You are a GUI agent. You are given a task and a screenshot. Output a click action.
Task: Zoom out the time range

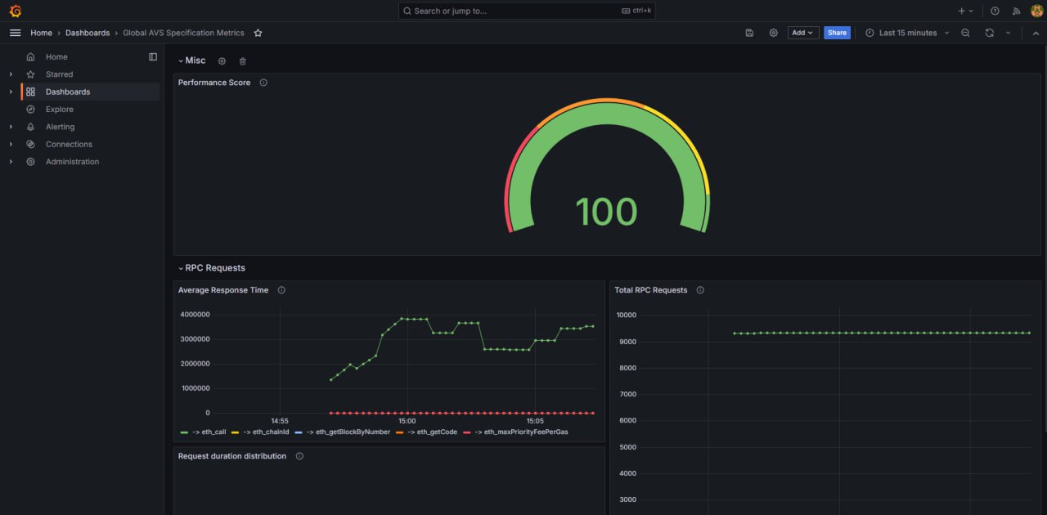(x=965, y=33)
